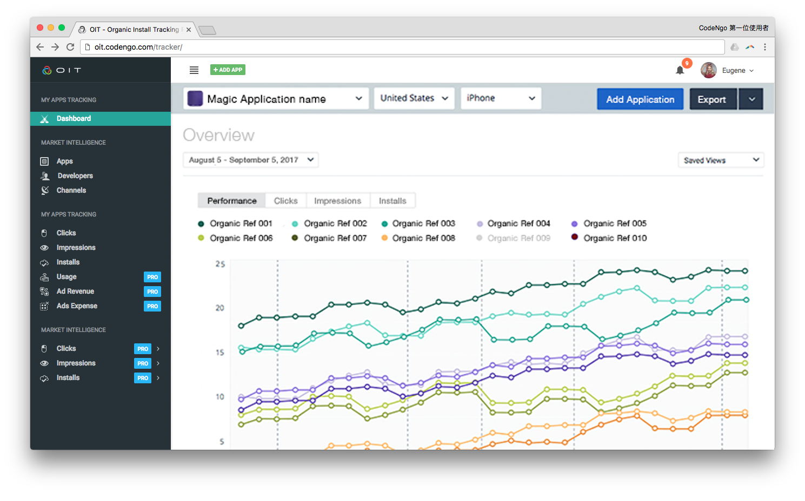Switch to the Installs chart tab
805x501 pixels.
(x=392, y=201)
